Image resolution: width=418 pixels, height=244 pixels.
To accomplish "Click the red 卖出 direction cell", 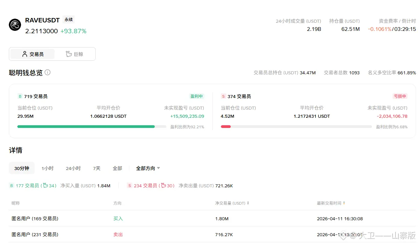I will click(118, 234).
